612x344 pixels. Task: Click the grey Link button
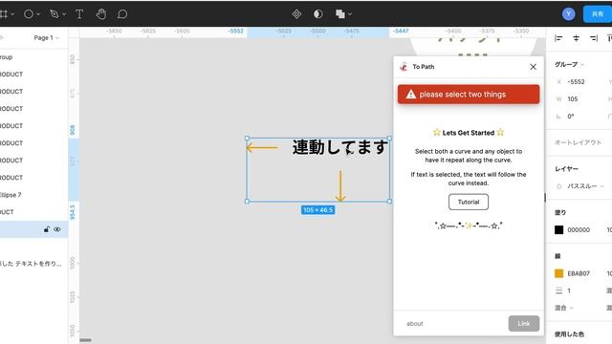524,324
